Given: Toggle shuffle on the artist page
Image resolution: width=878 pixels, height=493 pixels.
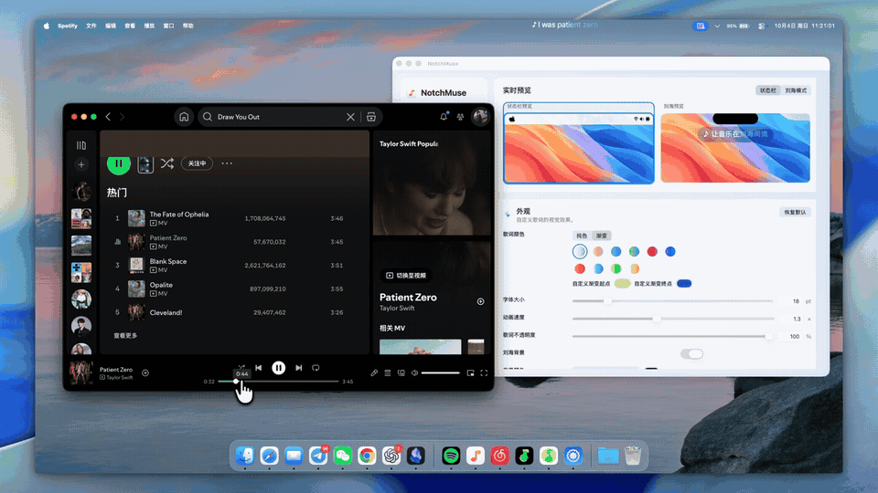Looking at the screenshot, I should 166,163.
